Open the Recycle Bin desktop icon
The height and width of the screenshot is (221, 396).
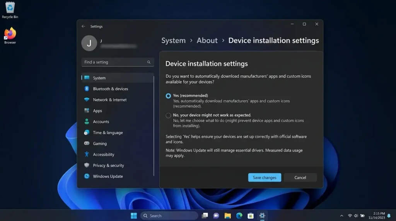pos(10,10)
